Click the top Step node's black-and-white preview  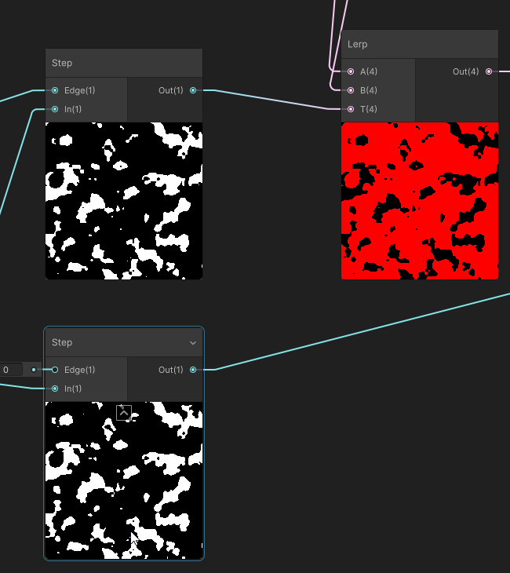(x=124, y=201)
